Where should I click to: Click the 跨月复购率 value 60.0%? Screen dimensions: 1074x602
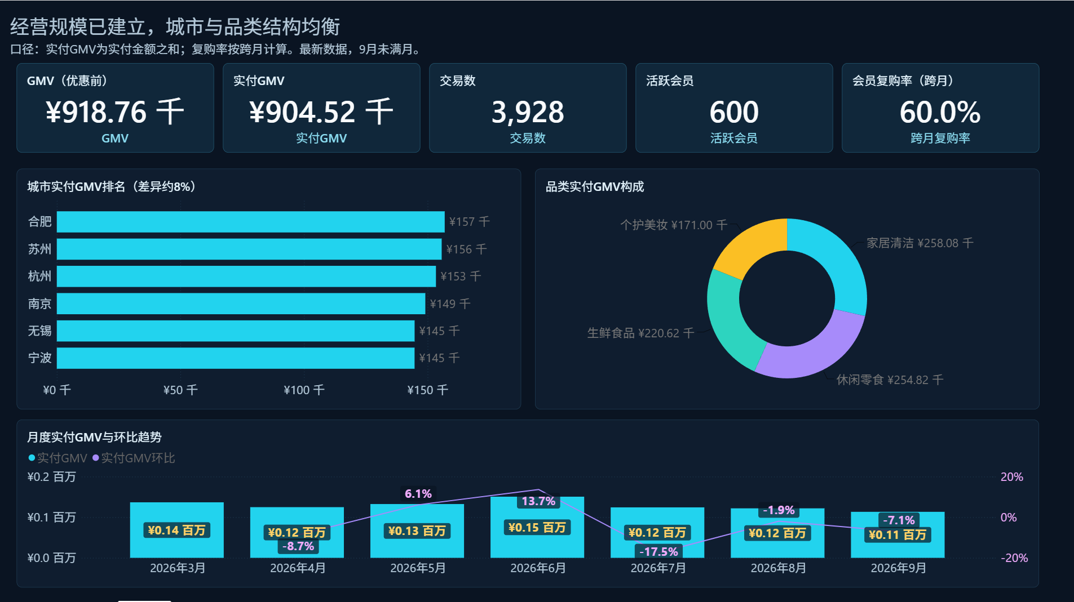click(x=940, y=112)
